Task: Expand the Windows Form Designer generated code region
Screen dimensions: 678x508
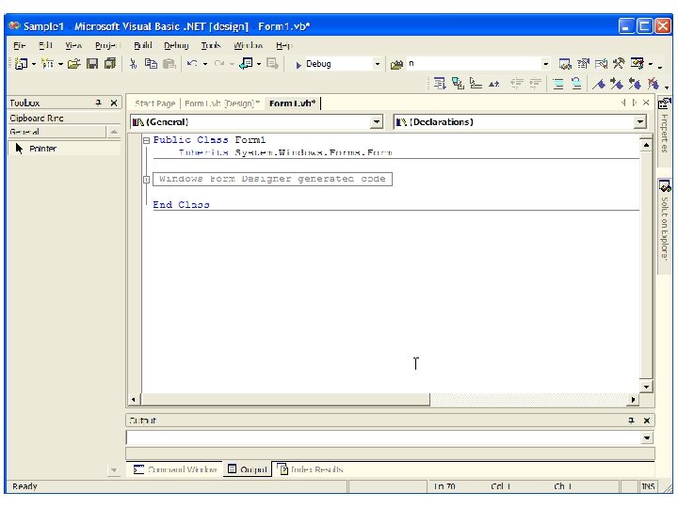Action: pos(147,180)
